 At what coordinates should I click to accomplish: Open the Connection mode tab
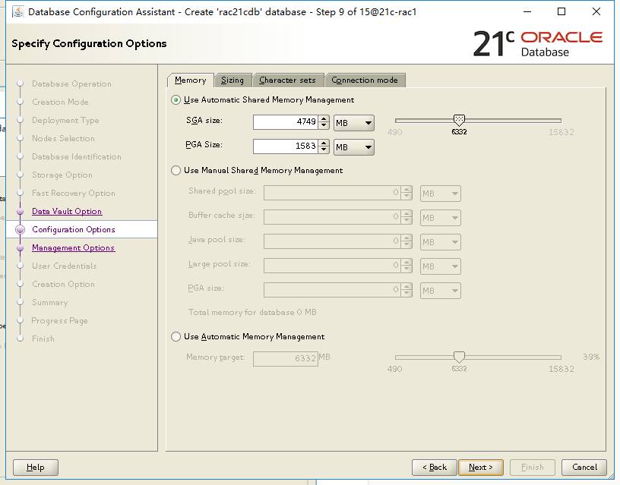tap(365, 80)
